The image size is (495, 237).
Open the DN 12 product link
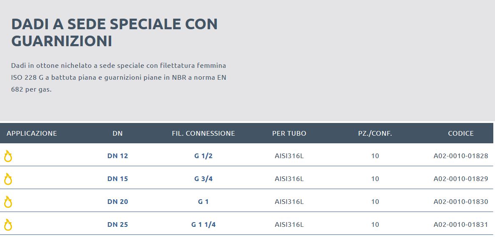coord(117,156)
